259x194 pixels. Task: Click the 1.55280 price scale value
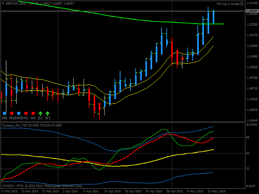(252, 24)
